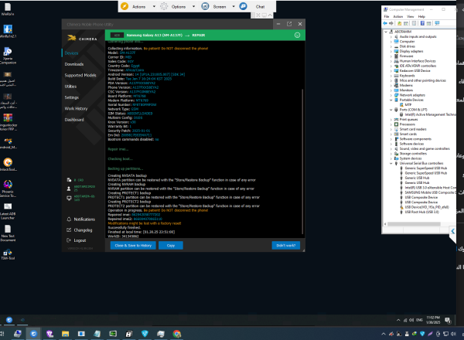Open Action menu in Computer Management
This screenshot has height=340, width=464.
(x=397, y=16)
